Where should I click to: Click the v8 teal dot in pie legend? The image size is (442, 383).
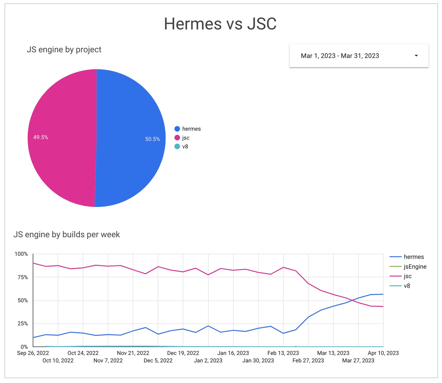[177, 146]
